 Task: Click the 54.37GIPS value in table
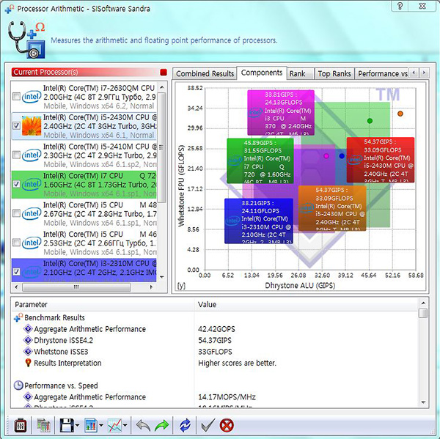click(215, 340)
